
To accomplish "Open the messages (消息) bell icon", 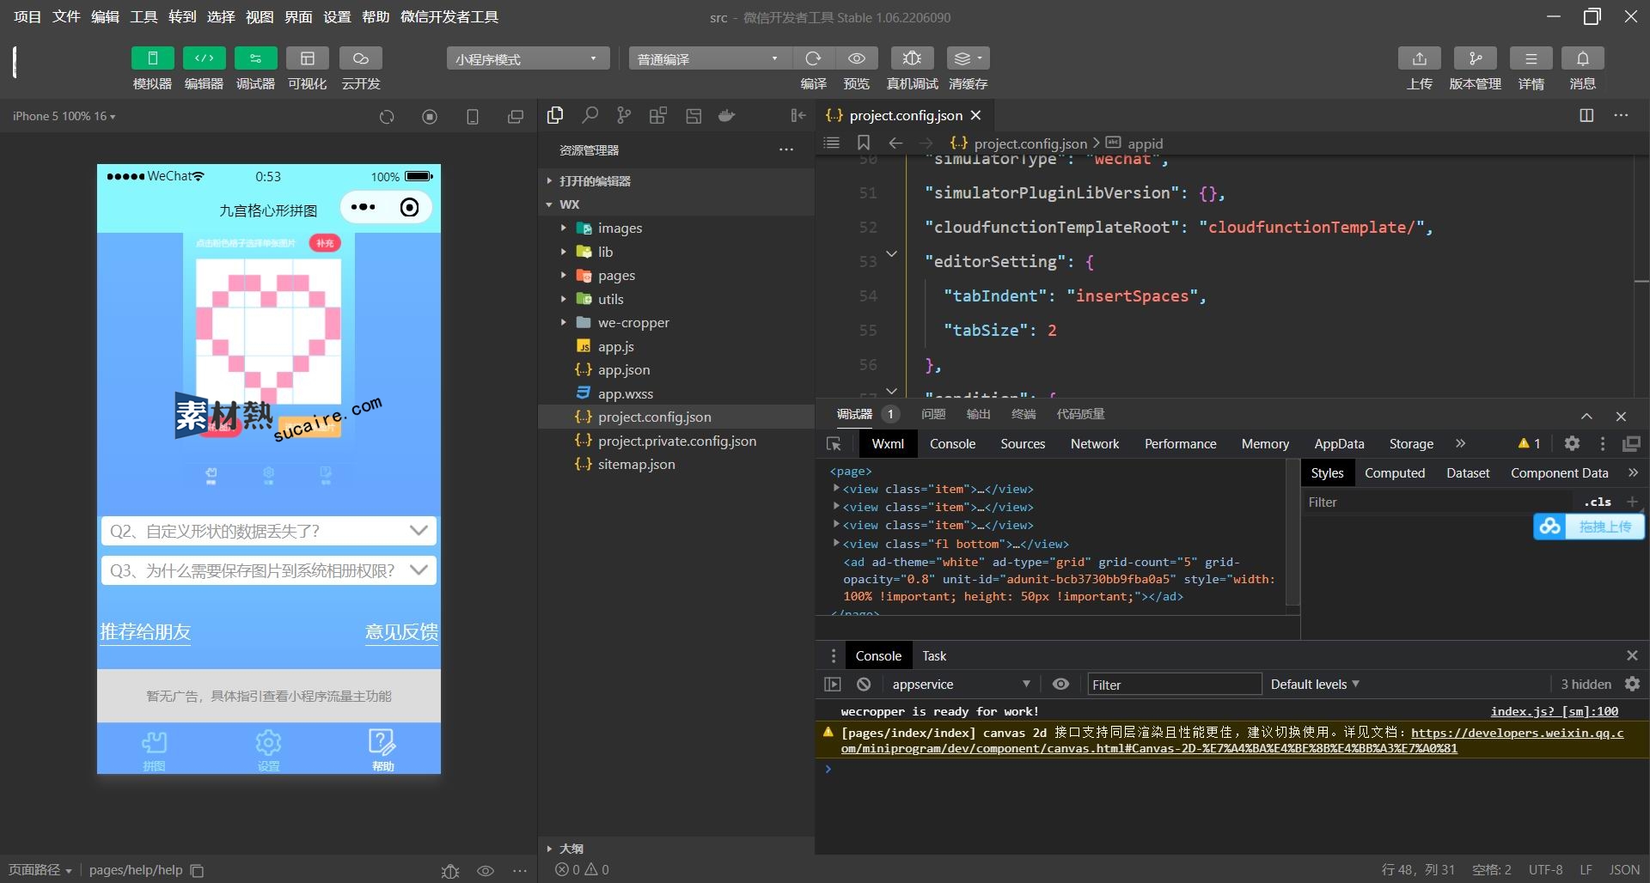I will point(1582,58).
